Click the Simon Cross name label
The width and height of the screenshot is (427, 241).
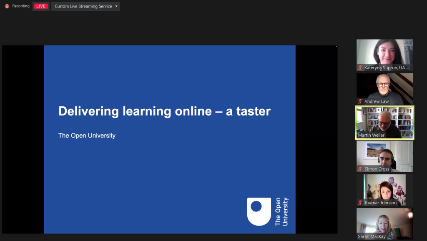click(377, 169)
